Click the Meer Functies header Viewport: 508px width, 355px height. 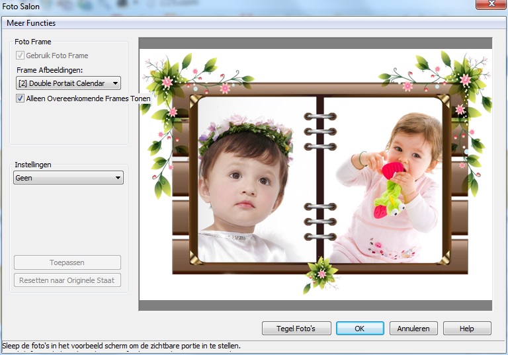[31, 23]
